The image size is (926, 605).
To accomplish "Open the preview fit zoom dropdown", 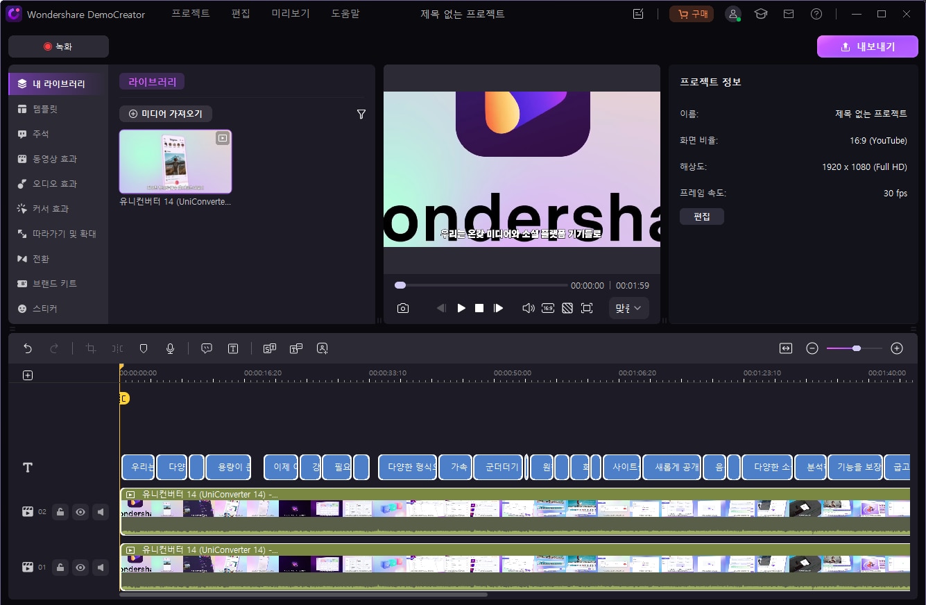I will (629, 308).
